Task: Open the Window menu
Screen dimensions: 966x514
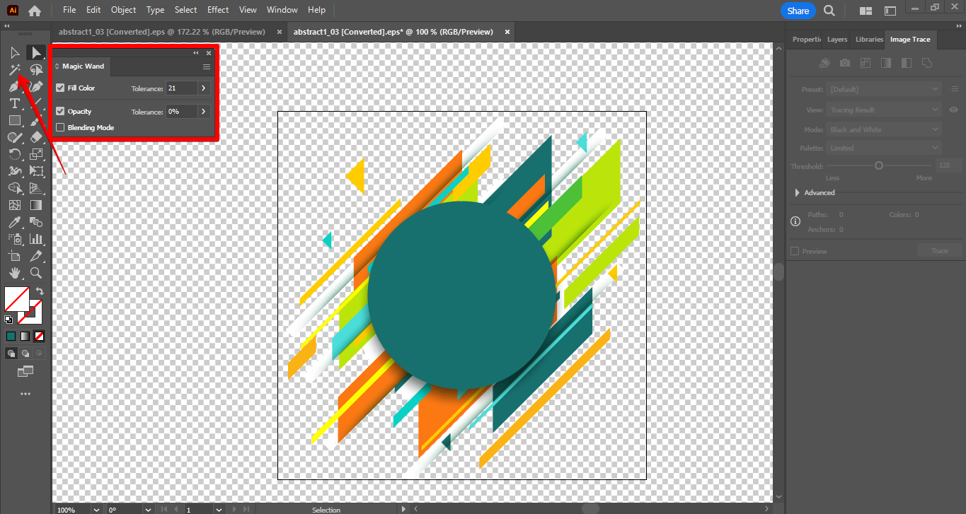Action: pyautogui.click(x=282, y=10)
